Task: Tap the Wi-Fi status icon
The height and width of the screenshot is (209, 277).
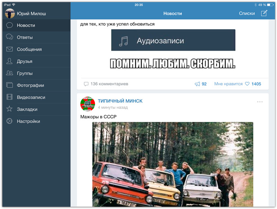Action: tap(13, 5)
